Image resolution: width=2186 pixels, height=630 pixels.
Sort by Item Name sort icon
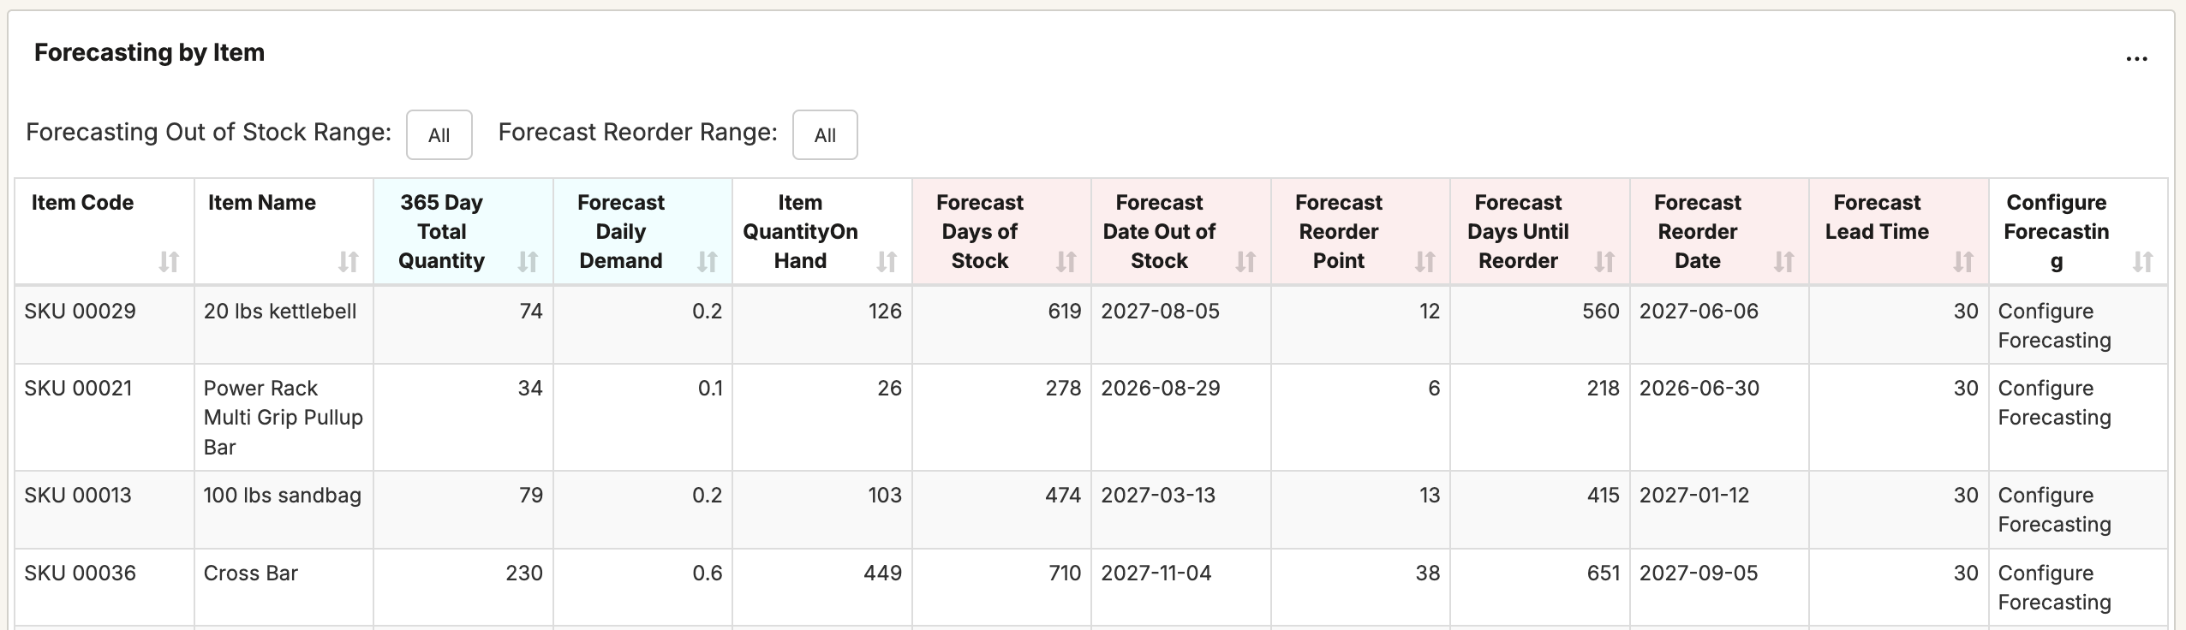tap(348, 262)
